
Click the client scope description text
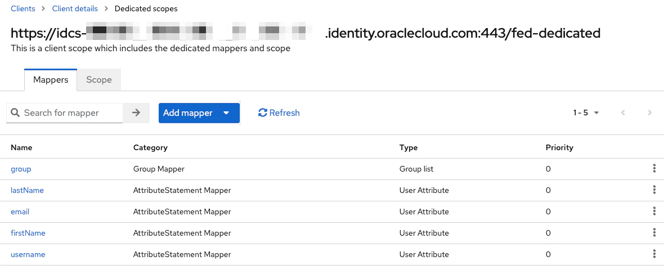click(150, 48)
